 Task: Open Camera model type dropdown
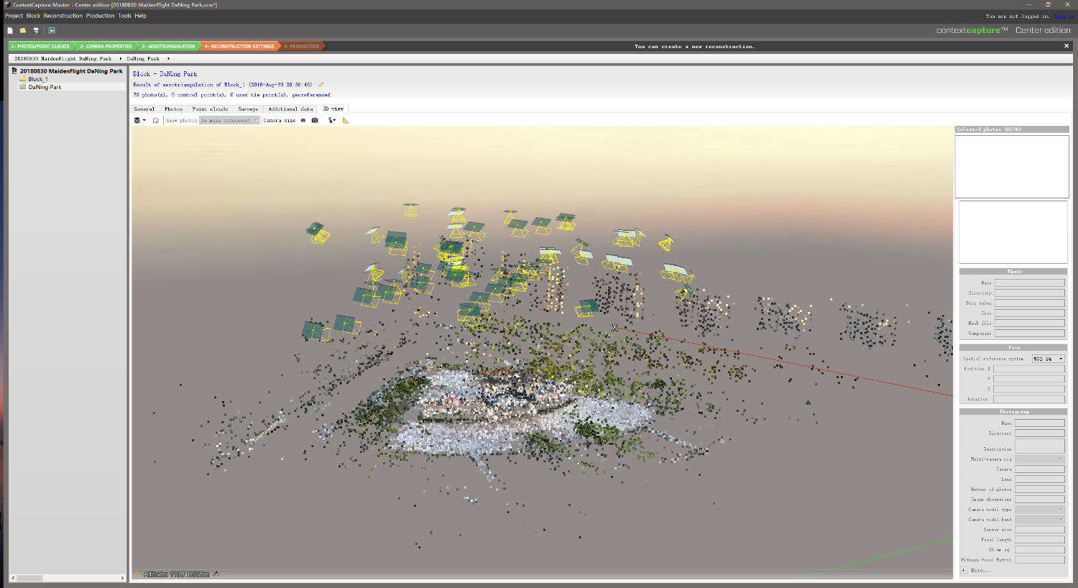click(1040, 509)
